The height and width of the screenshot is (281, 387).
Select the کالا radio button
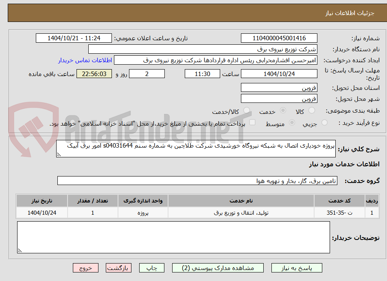pos(312,110)
